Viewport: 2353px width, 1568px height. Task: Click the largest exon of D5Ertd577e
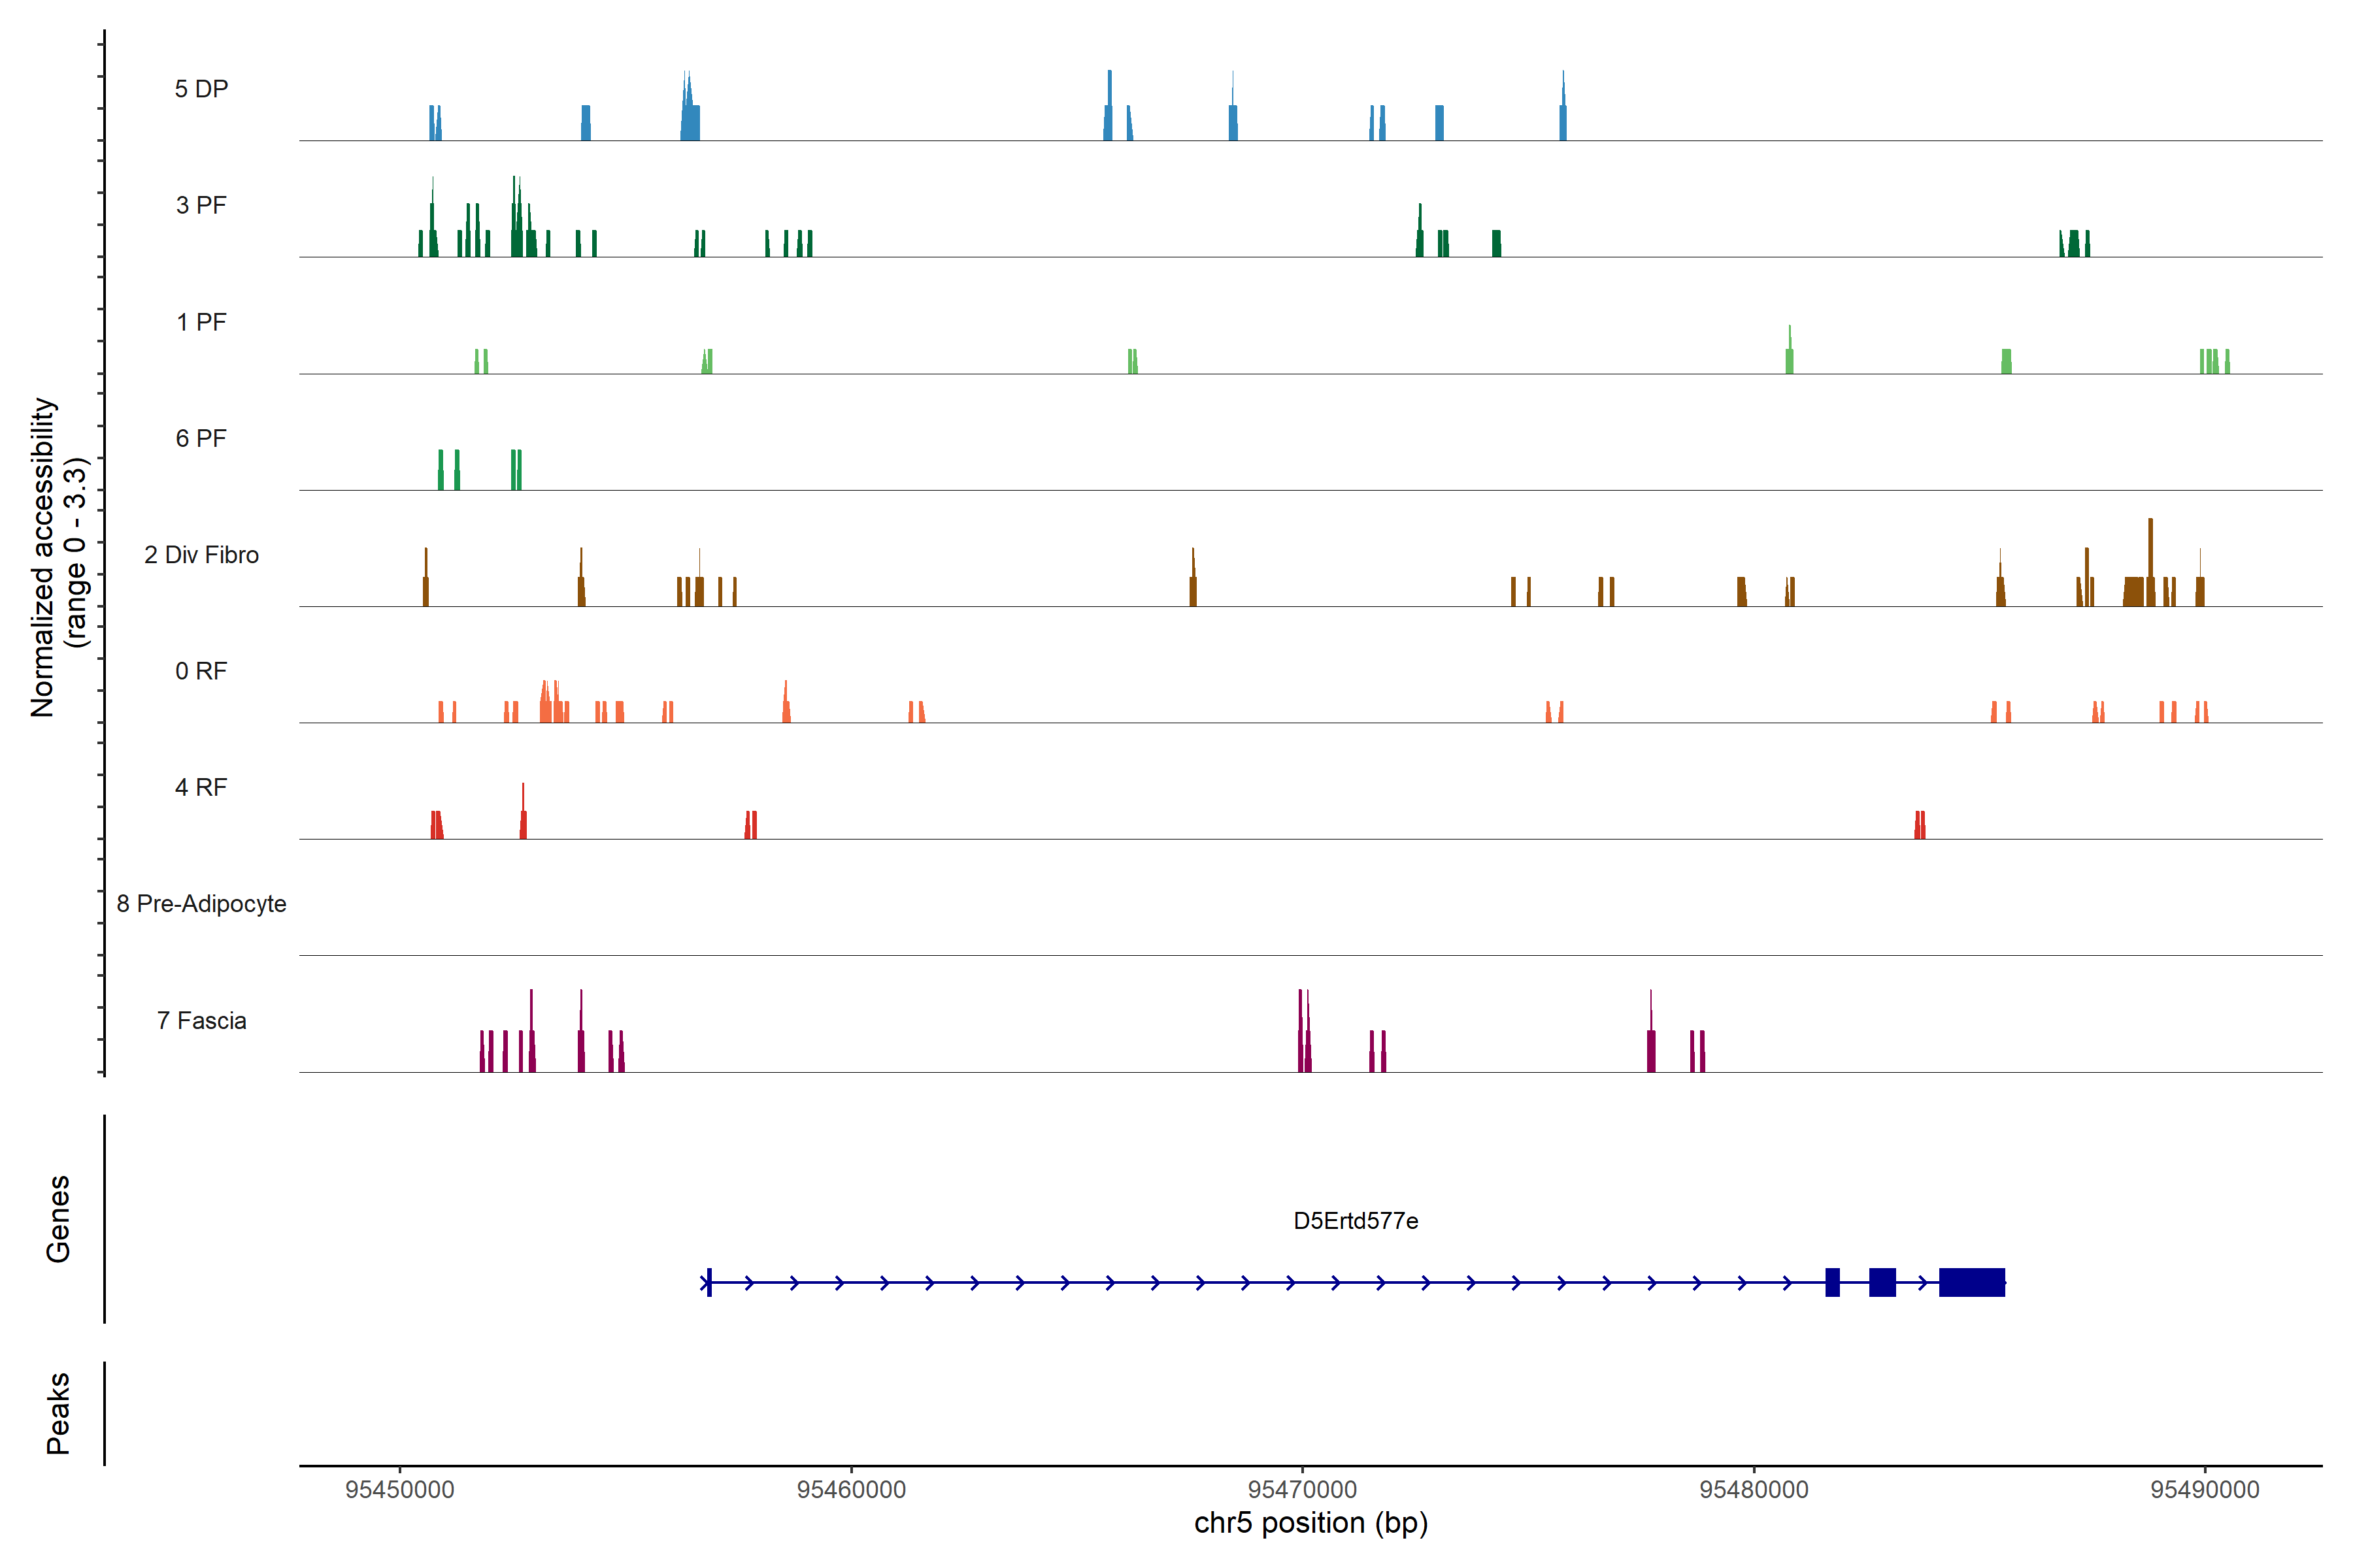coord(1971,1282)
